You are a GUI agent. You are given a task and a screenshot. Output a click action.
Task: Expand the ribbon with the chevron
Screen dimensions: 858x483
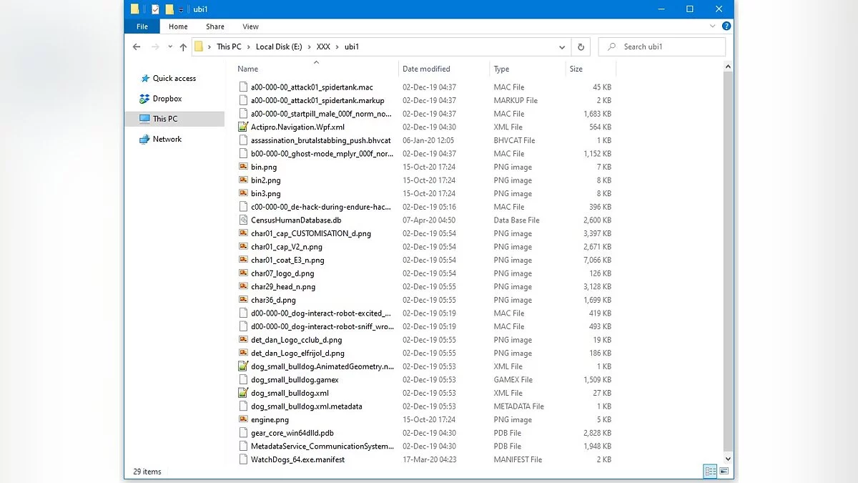coord(714,26)
